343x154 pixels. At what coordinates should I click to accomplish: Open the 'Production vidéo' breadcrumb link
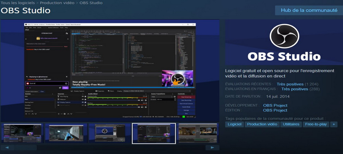click(57, 3)
